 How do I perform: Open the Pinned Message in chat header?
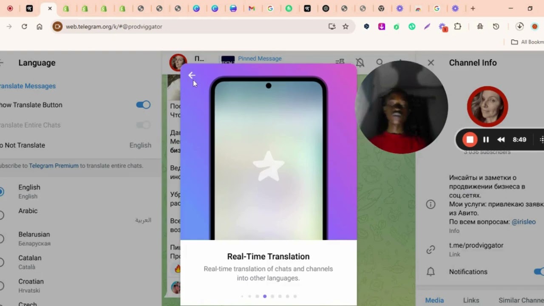pyautogui.click(x=260, y=59)
